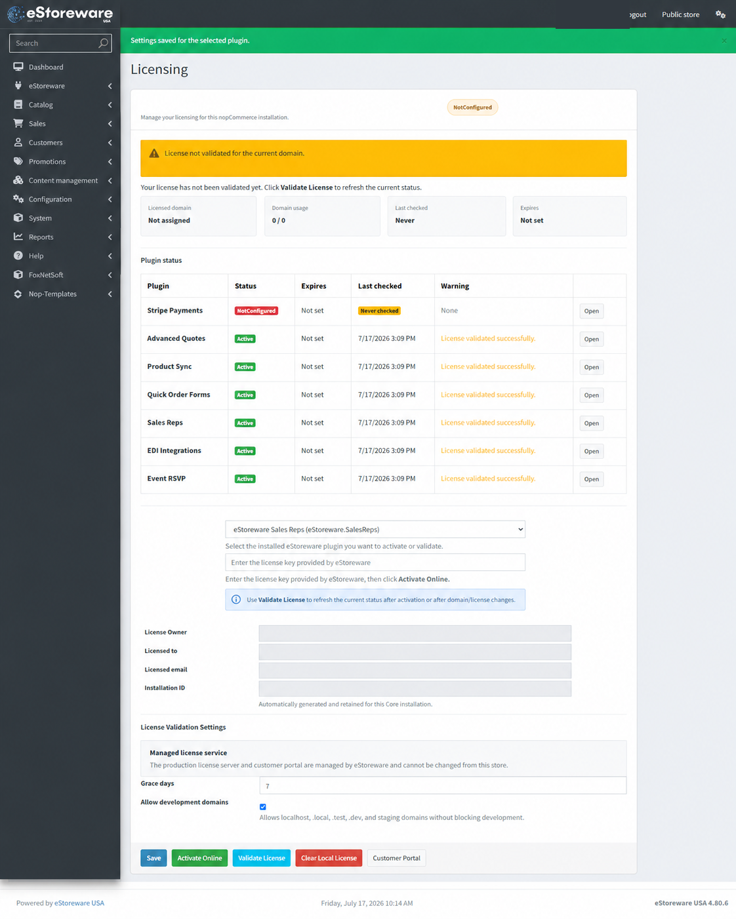The width and height of the screenshot is (736, 919).
Task: Click the Clear Local License button
Action: 329,858
